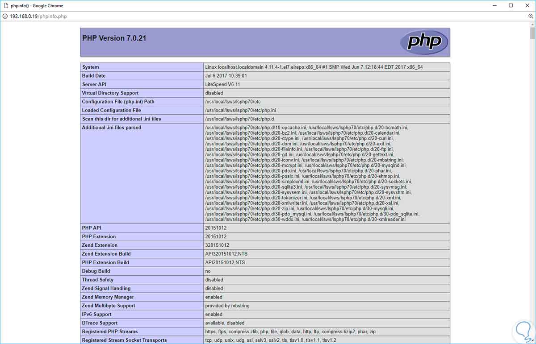Click the site info icon in address bar
This screenshot has width=536, height=344.
5,16
